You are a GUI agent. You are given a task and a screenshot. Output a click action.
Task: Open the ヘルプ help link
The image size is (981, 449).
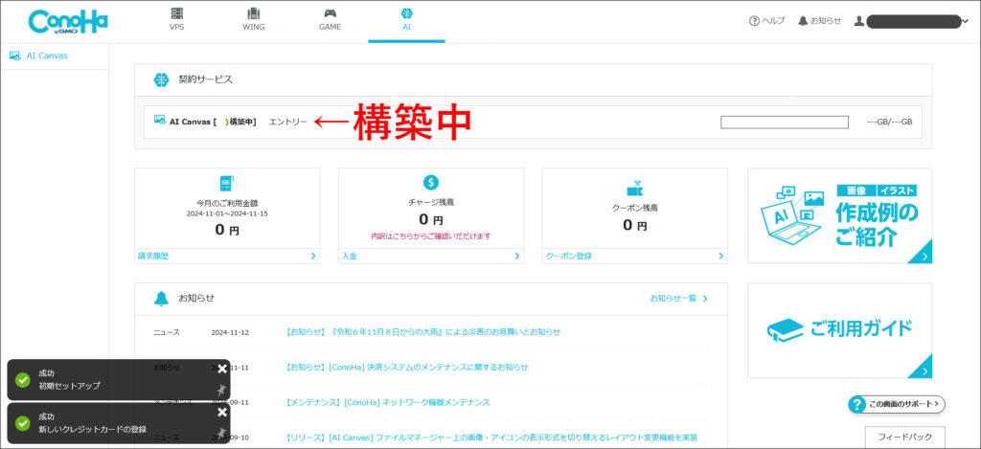point(766,21)
